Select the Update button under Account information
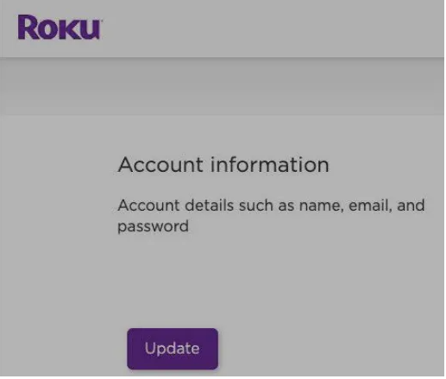The width and height of the screenshot is (446, 379). 173,349
